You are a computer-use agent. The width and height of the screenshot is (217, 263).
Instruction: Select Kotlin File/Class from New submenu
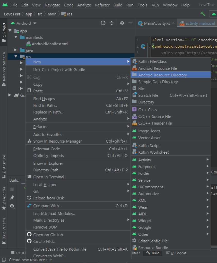tap(171, 62)
